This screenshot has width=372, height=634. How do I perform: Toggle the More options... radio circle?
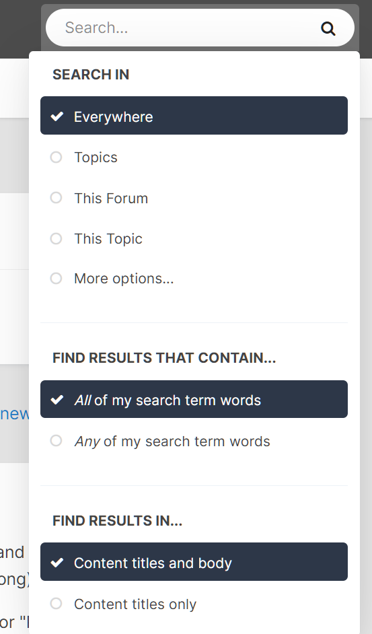pos(56,278)
